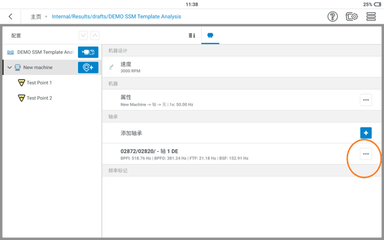The width and height of the screenshot is (384, 240).
Task: Open the 速度 3000 RPM row
Action: 243,67
